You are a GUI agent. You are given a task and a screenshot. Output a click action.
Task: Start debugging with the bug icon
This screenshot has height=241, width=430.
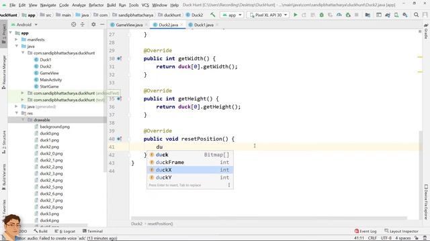click(321, 15)
